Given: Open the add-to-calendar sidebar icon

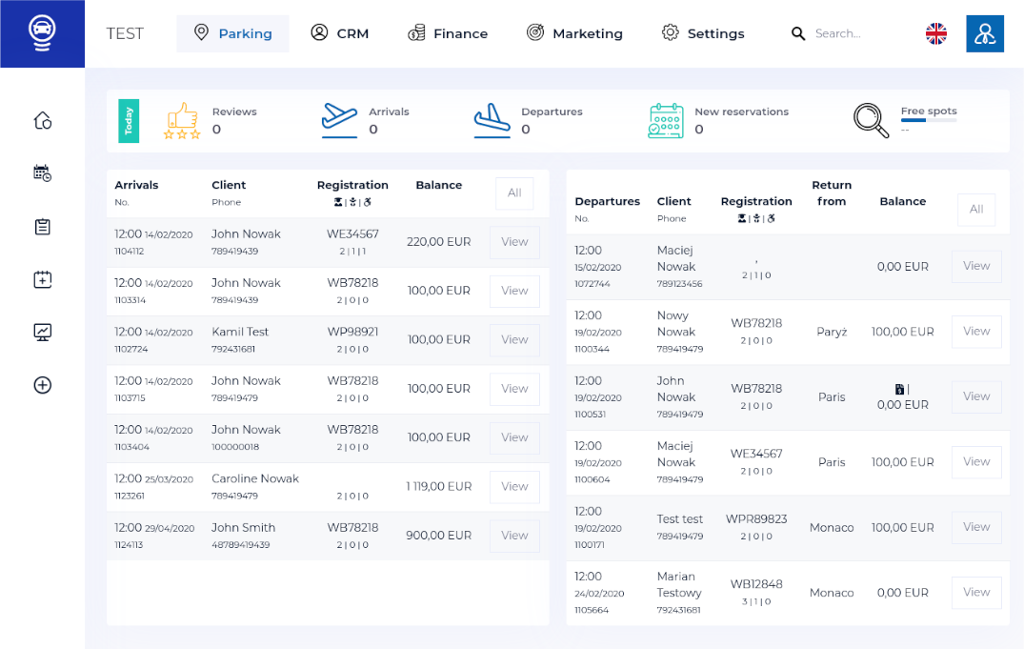Looking at the screenshot, I should point(42,279).
